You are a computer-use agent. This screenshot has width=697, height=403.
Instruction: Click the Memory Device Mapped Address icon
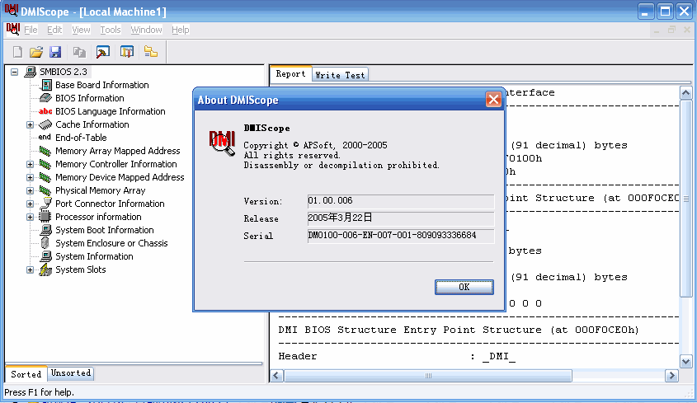(45, 177)
